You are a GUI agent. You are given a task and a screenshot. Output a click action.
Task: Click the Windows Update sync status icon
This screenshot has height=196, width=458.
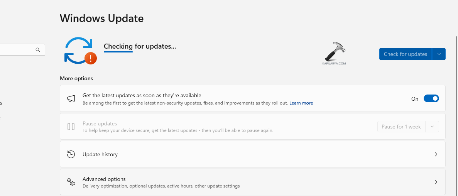click(x=78, y=50)
